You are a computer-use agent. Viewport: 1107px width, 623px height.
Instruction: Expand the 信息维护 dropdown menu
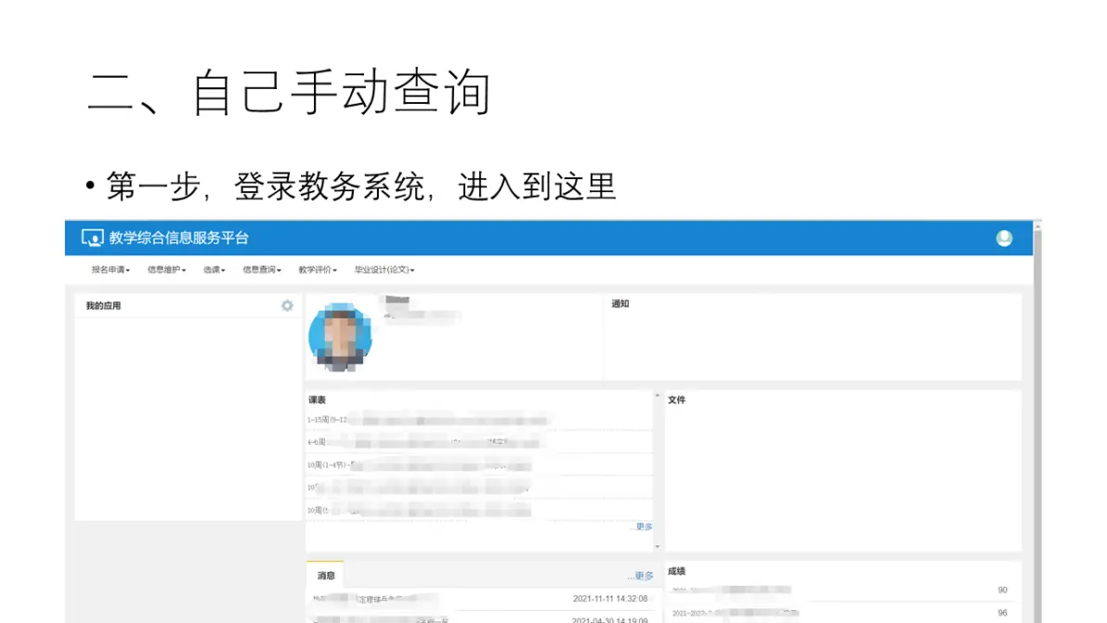point(166,269)
